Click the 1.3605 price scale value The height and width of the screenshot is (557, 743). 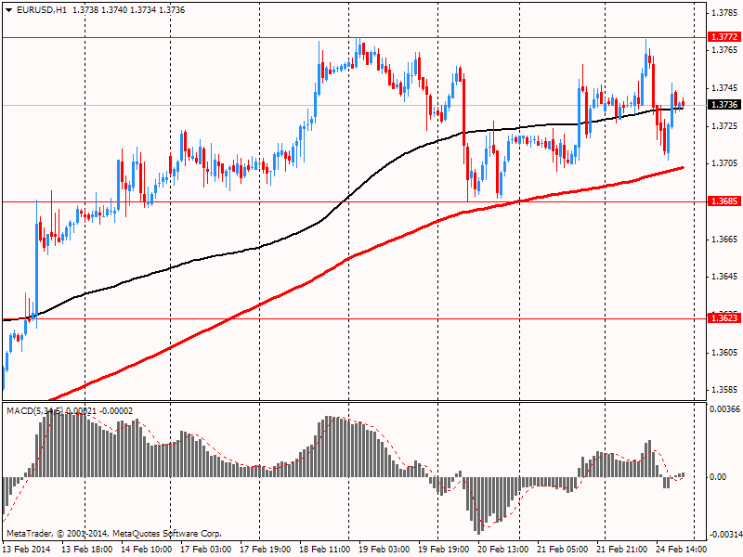click(x=724, y=352)
